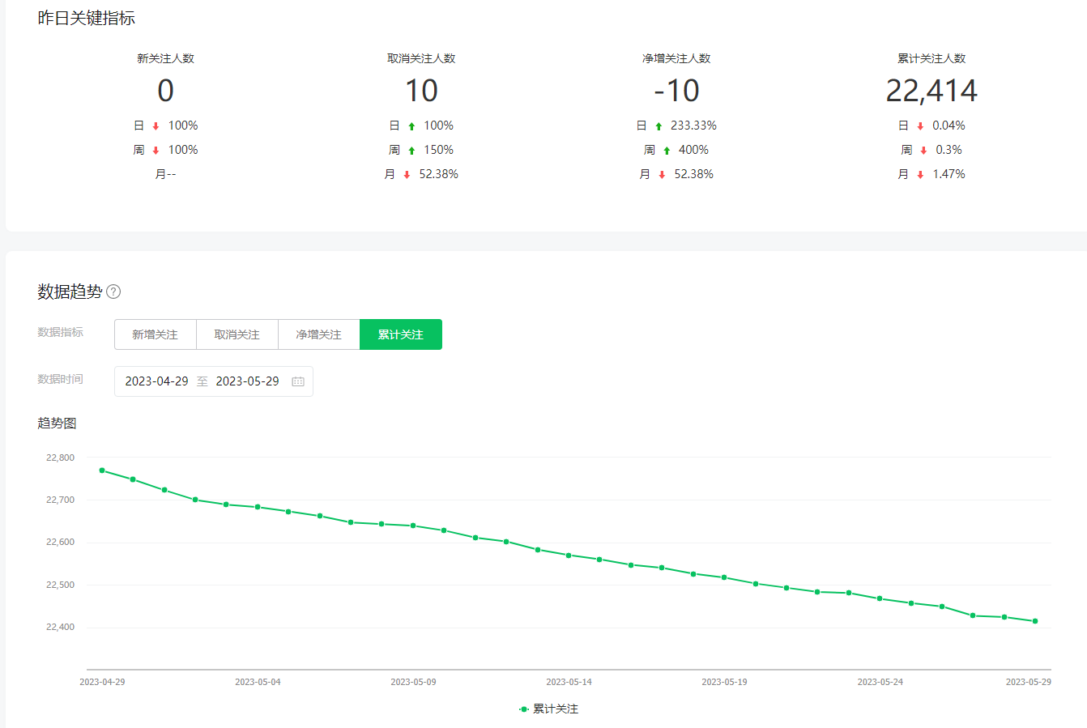Click the first chart point on 2023-04-29
Image resolution: width=1087 pixels, height=728 pixels.
[102, 470]
